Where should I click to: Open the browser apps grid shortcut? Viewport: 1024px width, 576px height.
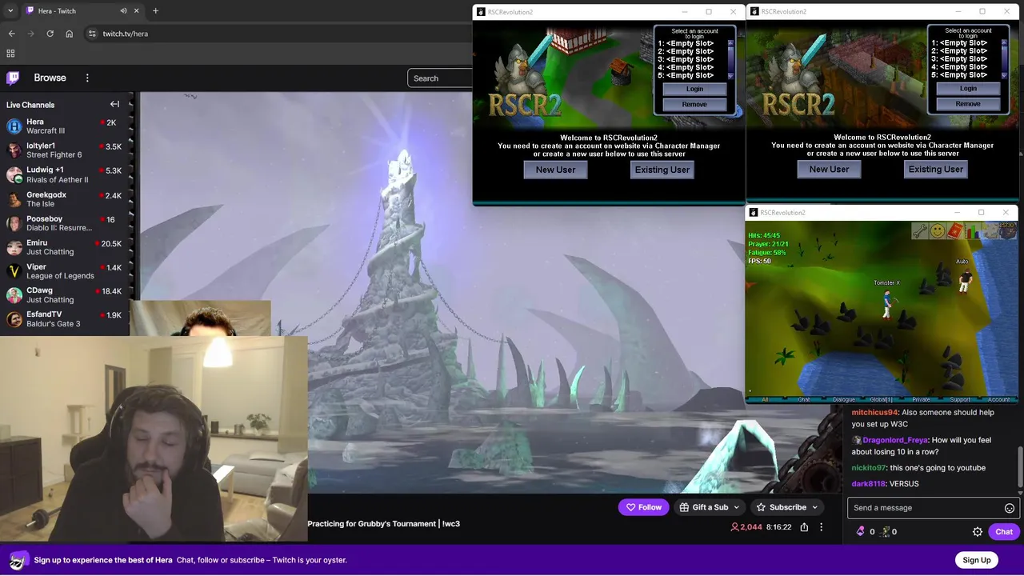click(10, 54)
